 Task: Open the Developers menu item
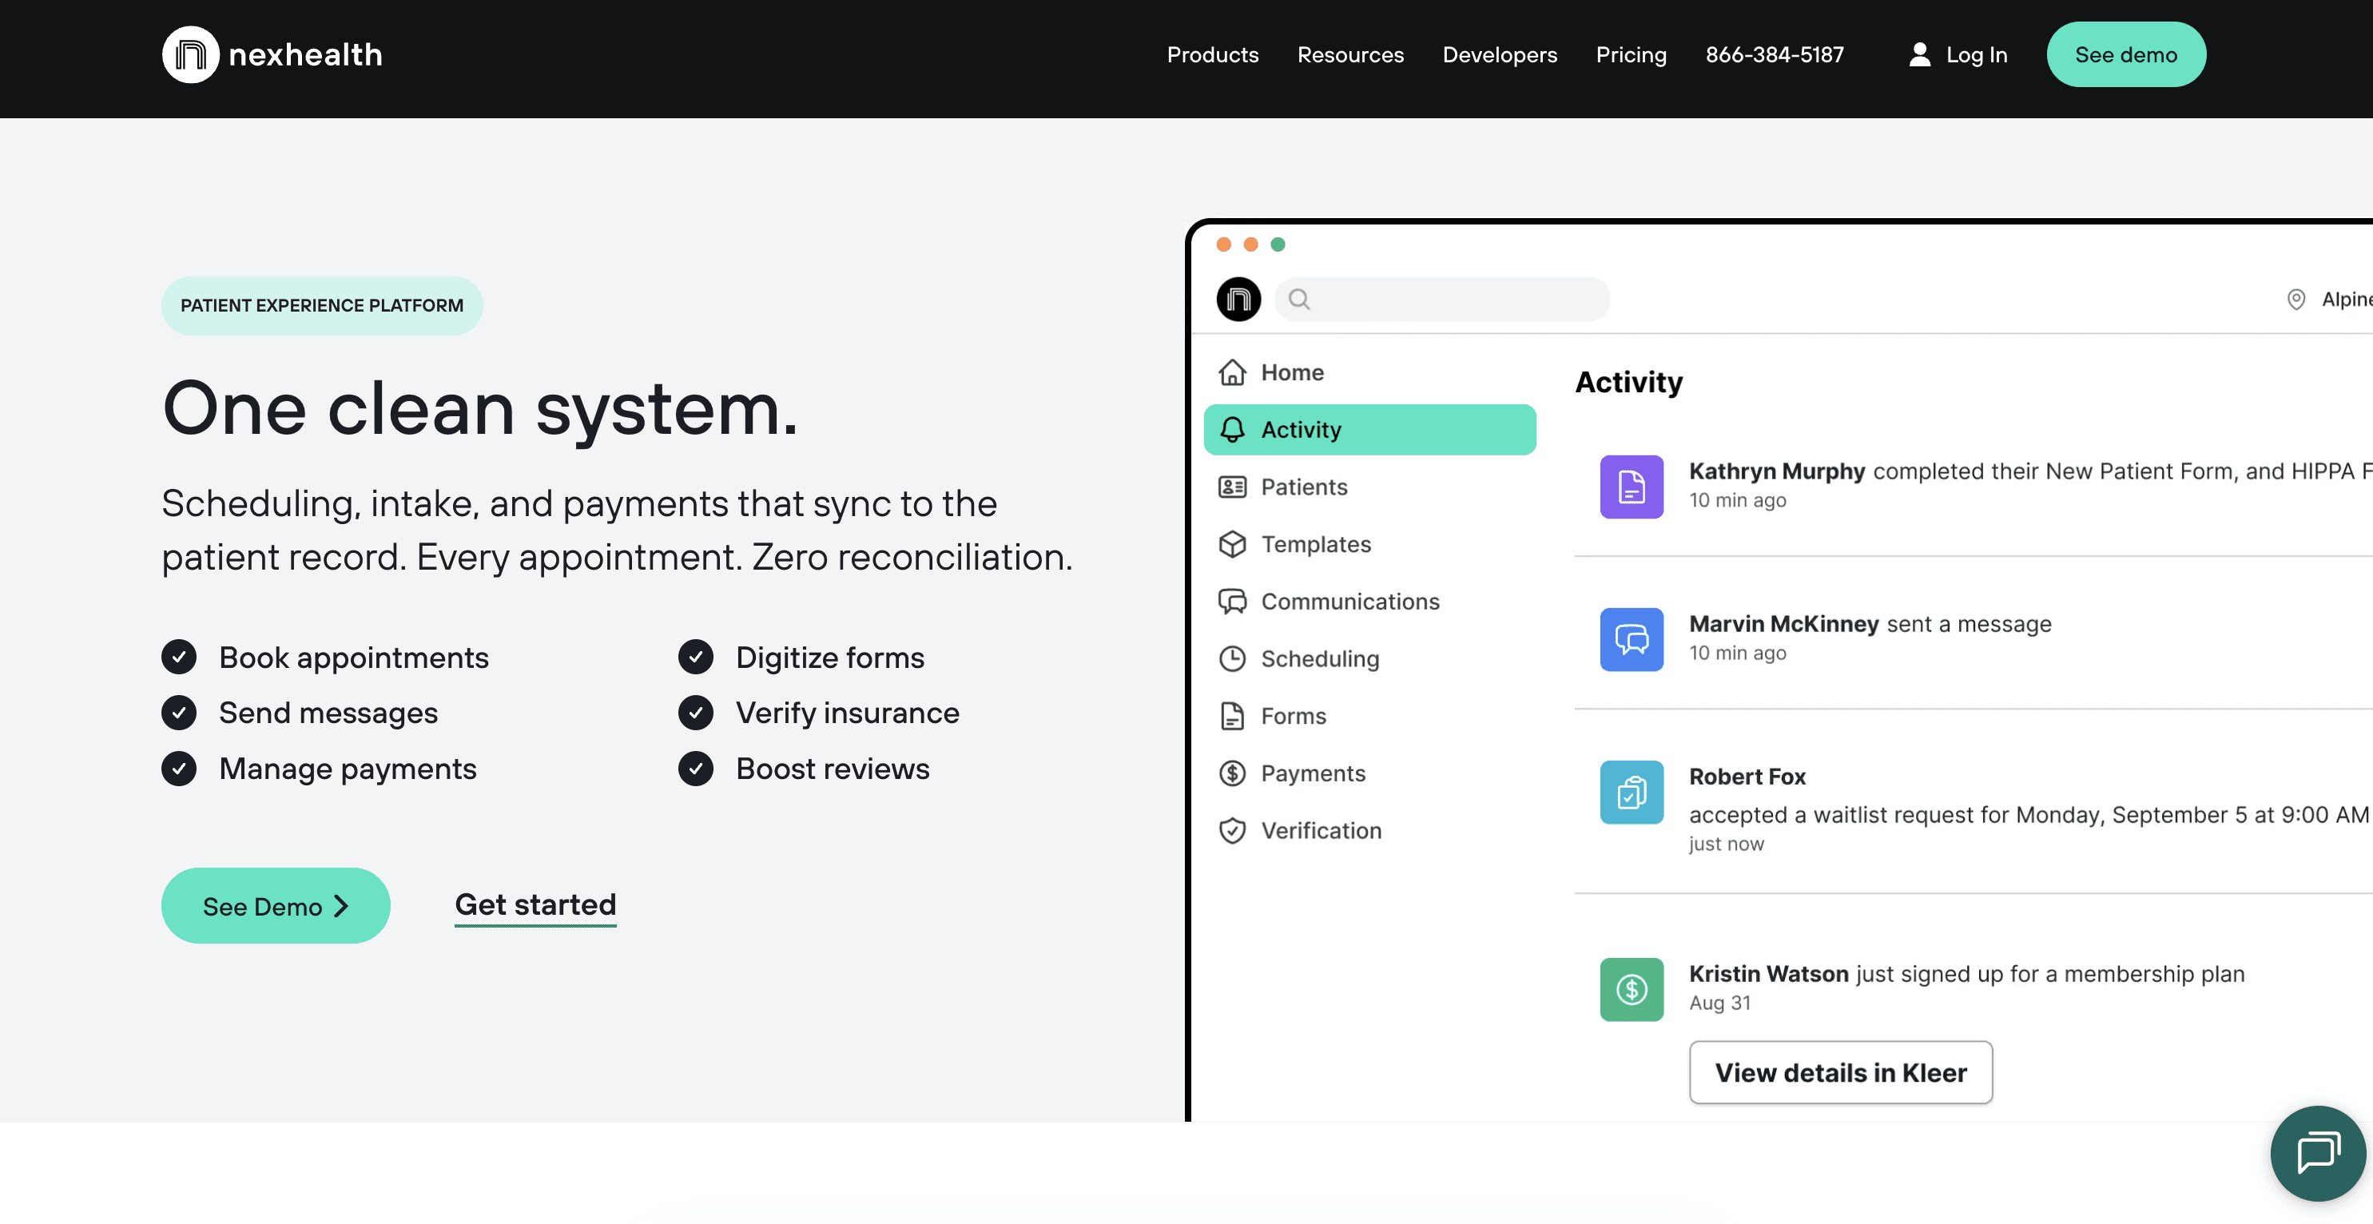pos(1500,54)
